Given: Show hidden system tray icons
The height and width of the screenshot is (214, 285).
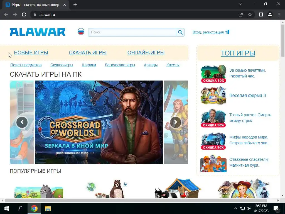Looking at the screenshot, I should 235,208.
